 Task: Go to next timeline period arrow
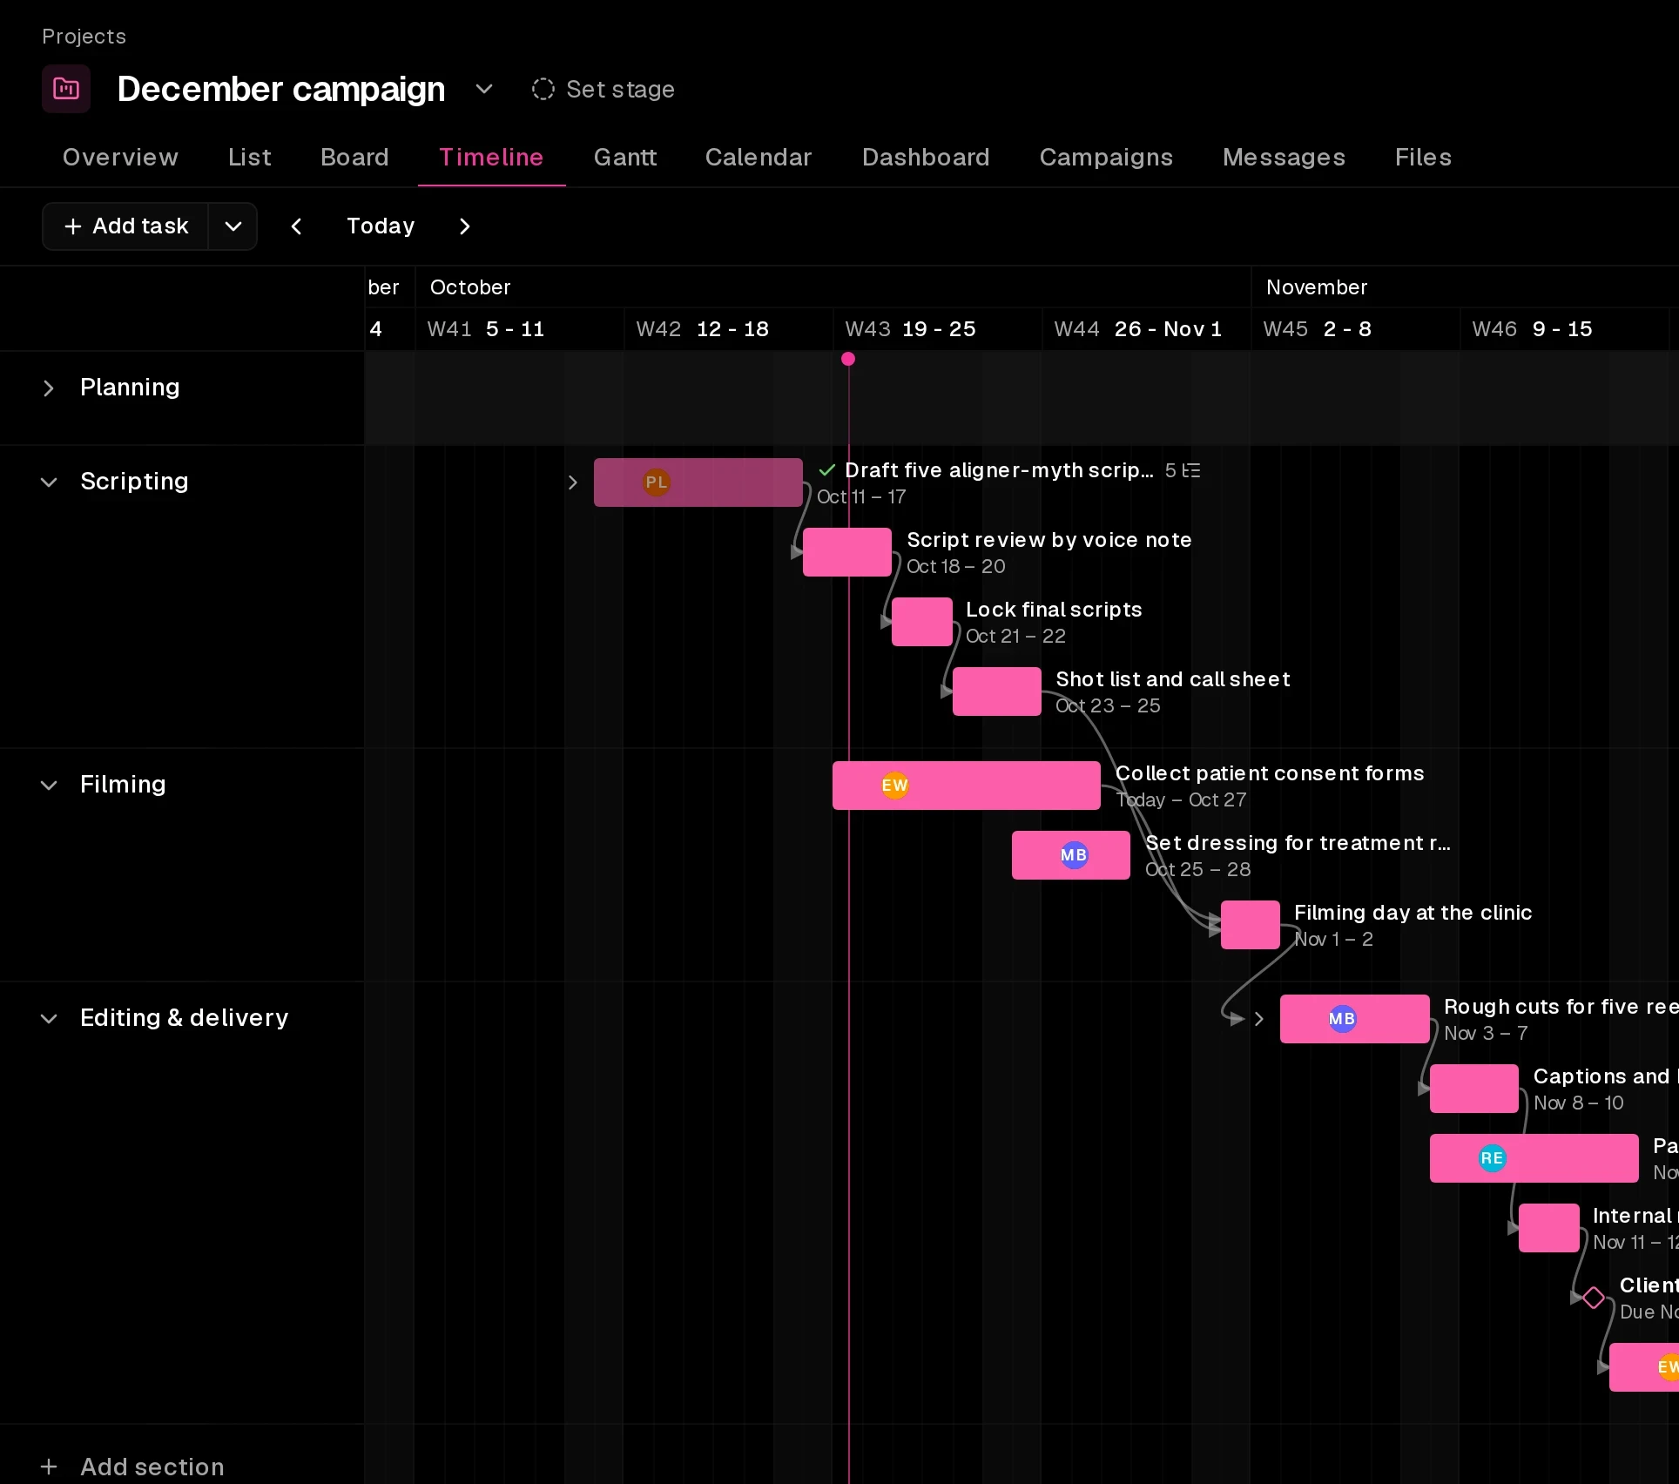(x=464, y=226)
